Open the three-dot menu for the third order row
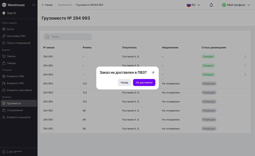 [x=245, y=75]
